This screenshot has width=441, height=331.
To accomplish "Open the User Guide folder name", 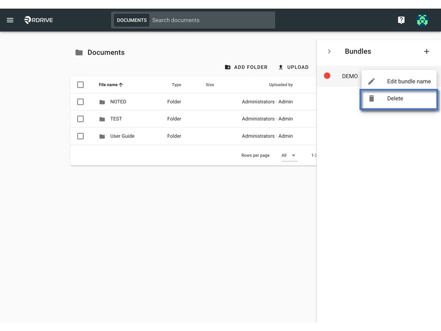I will point(122,136).
